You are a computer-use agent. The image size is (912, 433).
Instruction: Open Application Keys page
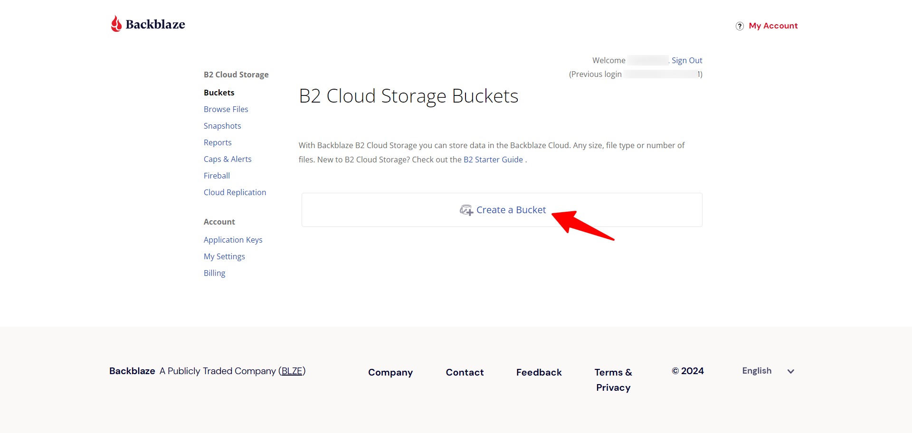[x=233, y=240]
